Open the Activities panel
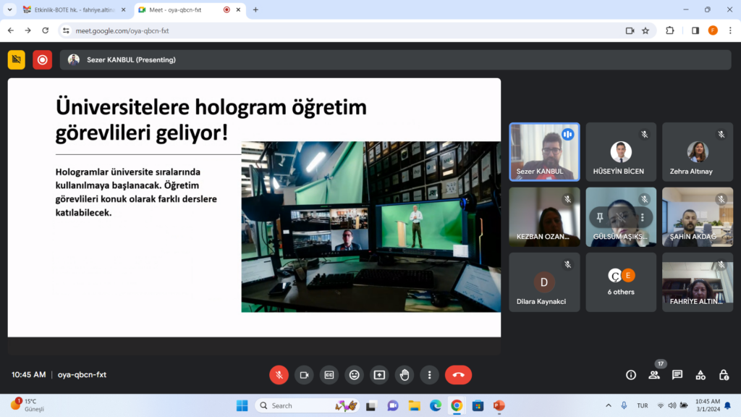 (x=700, y=375)
